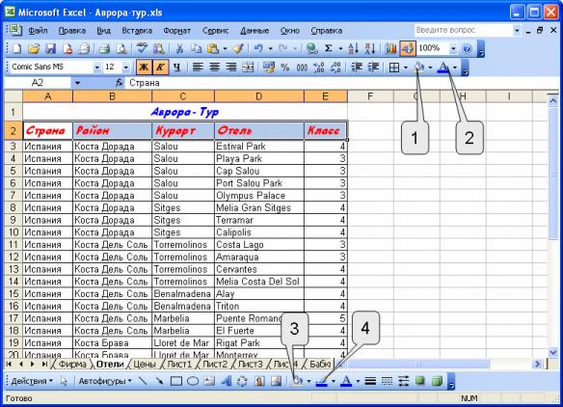Paste using the clipboard icon
563x407 pixels.
pyautogui.click(x=213, y=48)
